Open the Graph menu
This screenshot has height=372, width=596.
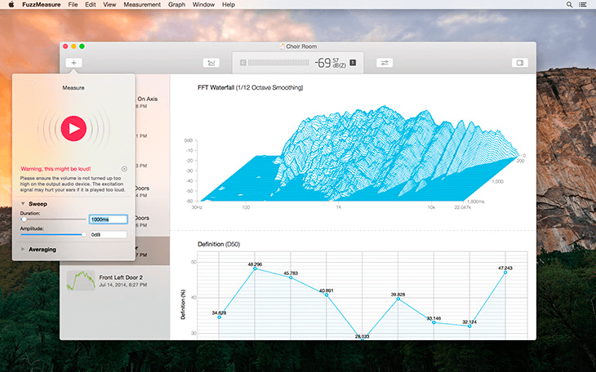[x=176, y=5]
